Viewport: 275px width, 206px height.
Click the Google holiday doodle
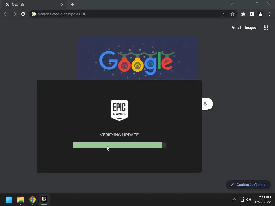pos(138,58)
